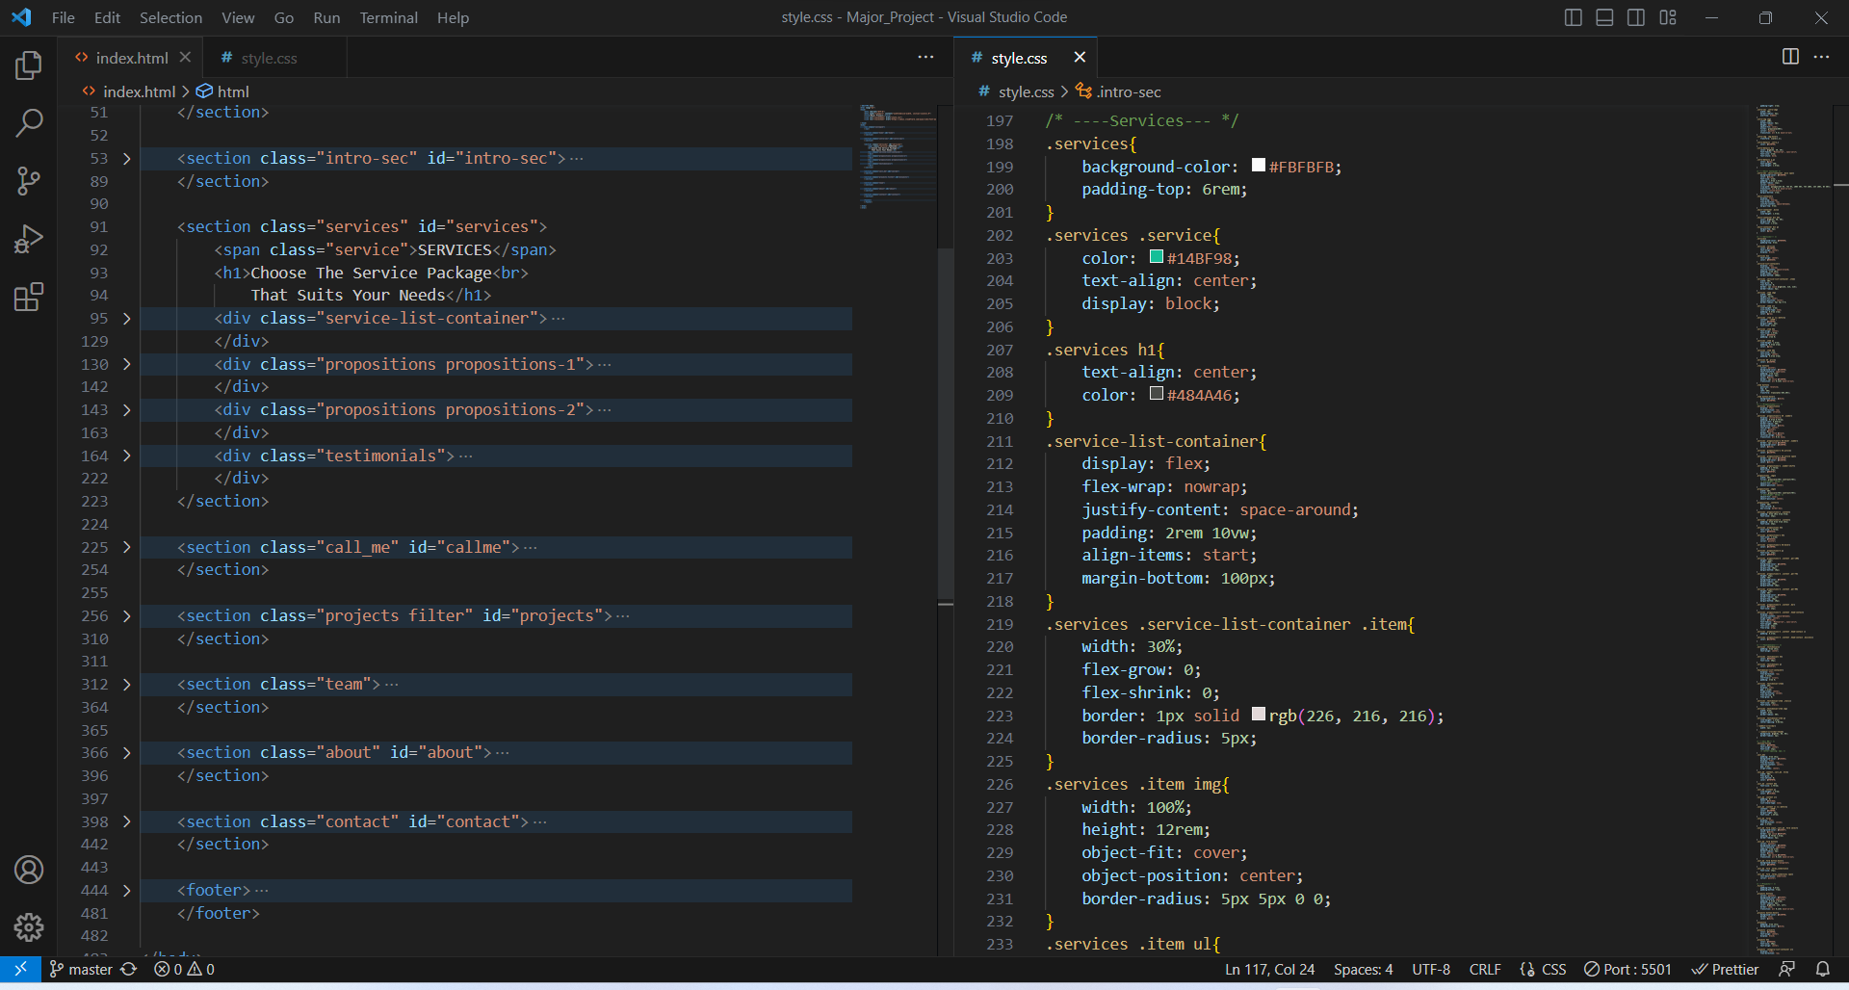This screenshot has height=990, width=1849.
Task: Toggle the primary side bar
Action: (1573, 16)
